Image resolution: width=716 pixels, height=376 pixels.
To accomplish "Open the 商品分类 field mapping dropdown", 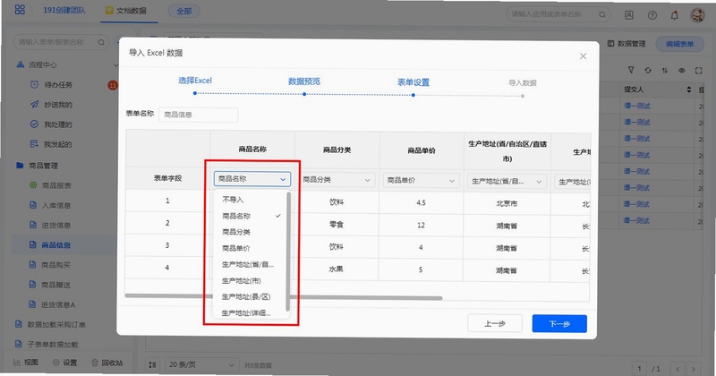I will (337, 180).
